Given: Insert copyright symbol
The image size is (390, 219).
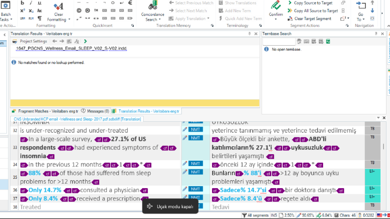Looking at the screenshot, I should (79, 10).
